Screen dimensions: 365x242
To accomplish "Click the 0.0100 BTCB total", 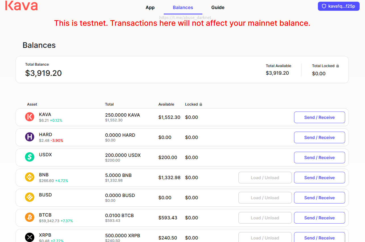I will click(x=119, y=216).
